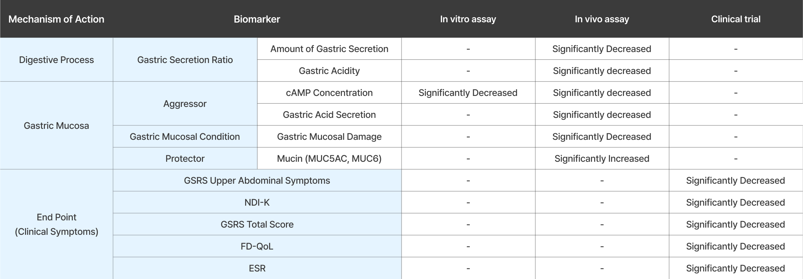Select the "In vivo assay" header
This screenshot has width=803, height=279.
coord(602,19)
